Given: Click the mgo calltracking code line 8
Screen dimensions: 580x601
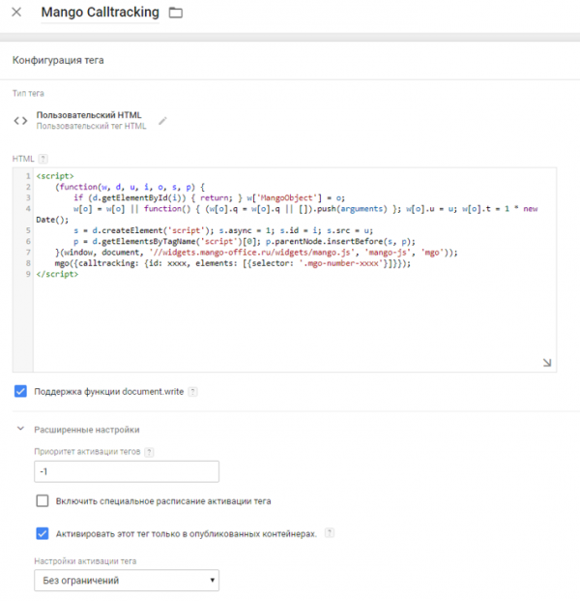Looking at the screenshot, I should coord(232,263).
